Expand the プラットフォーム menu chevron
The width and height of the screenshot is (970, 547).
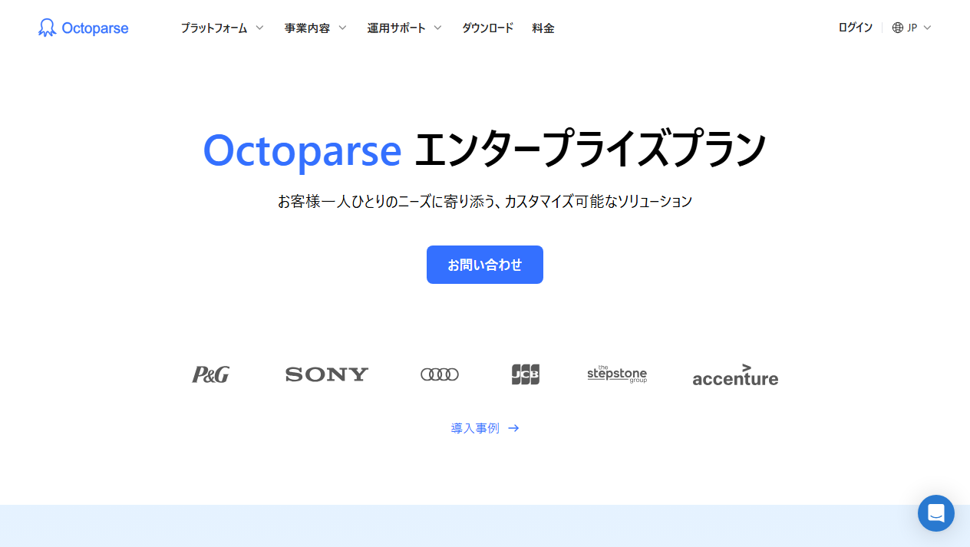tap(259, 28)
